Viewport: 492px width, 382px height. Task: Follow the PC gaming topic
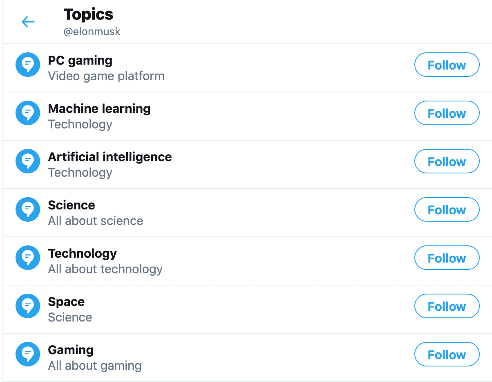click(447, 65)
